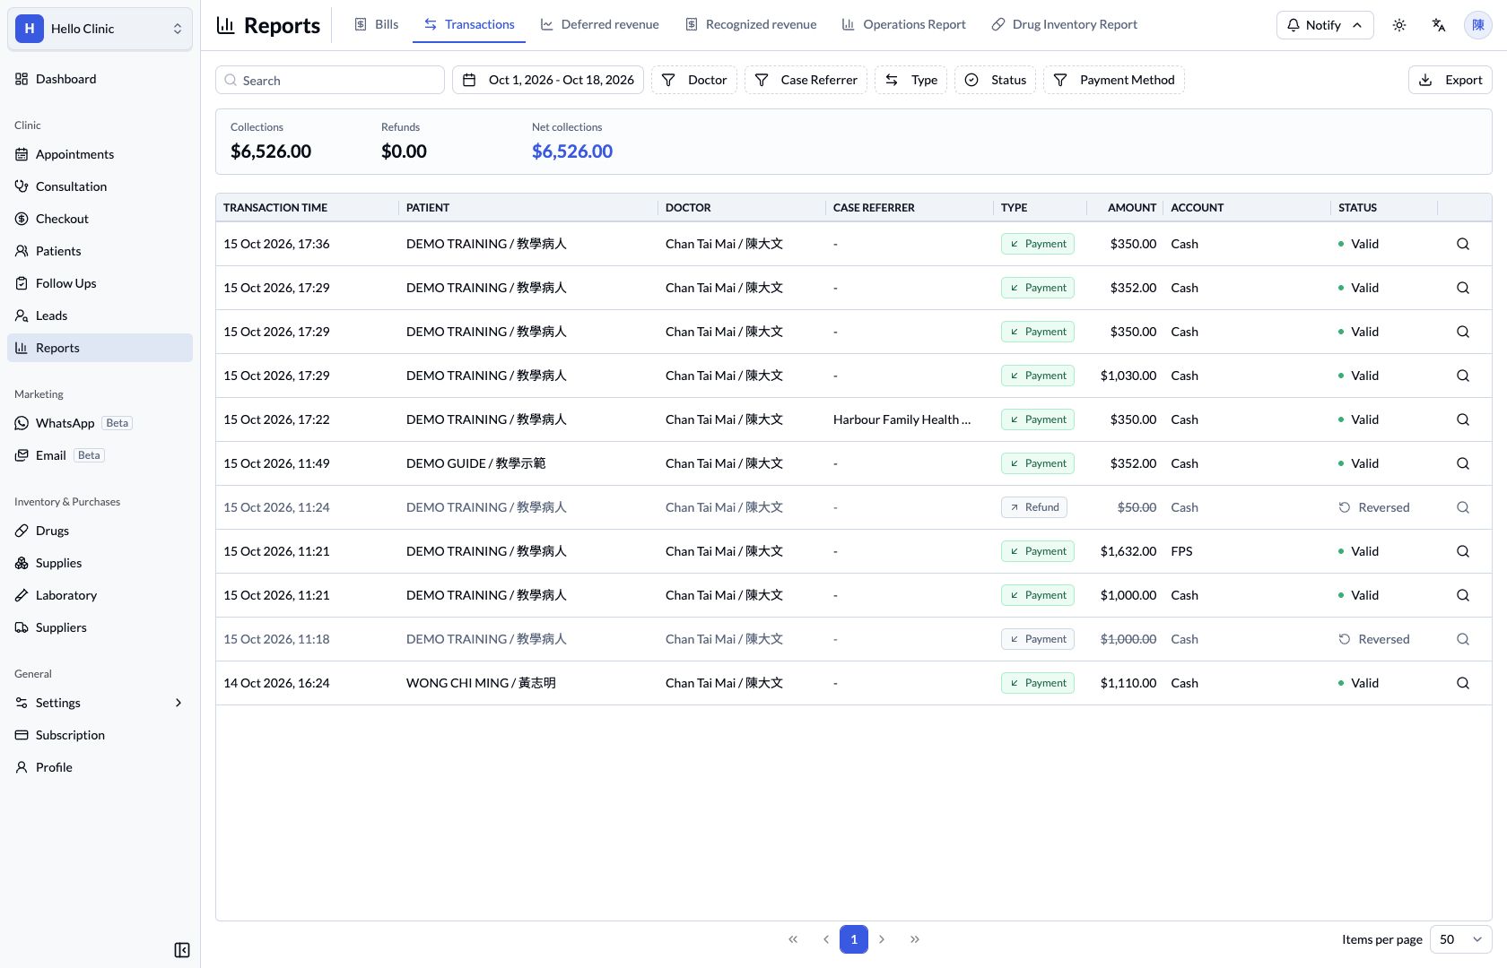Switch to the Bills tab
1507x968 pixels.
(377, 24)
